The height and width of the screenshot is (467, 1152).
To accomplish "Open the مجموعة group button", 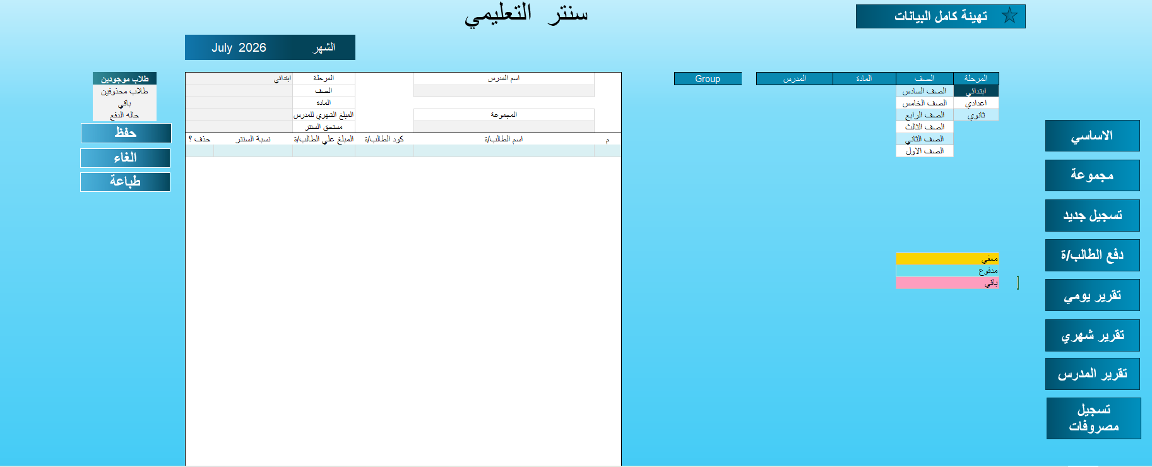I will pos(1092,175).
